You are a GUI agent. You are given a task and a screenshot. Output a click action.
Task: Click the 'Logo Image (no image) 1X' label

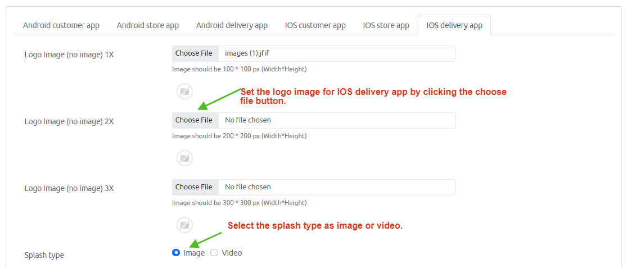(x=69, y=55)
